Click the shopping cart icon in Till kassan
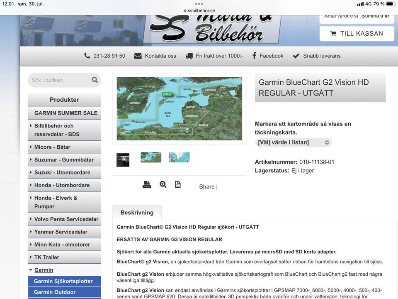398x299 pixels. tap(333, 34)
